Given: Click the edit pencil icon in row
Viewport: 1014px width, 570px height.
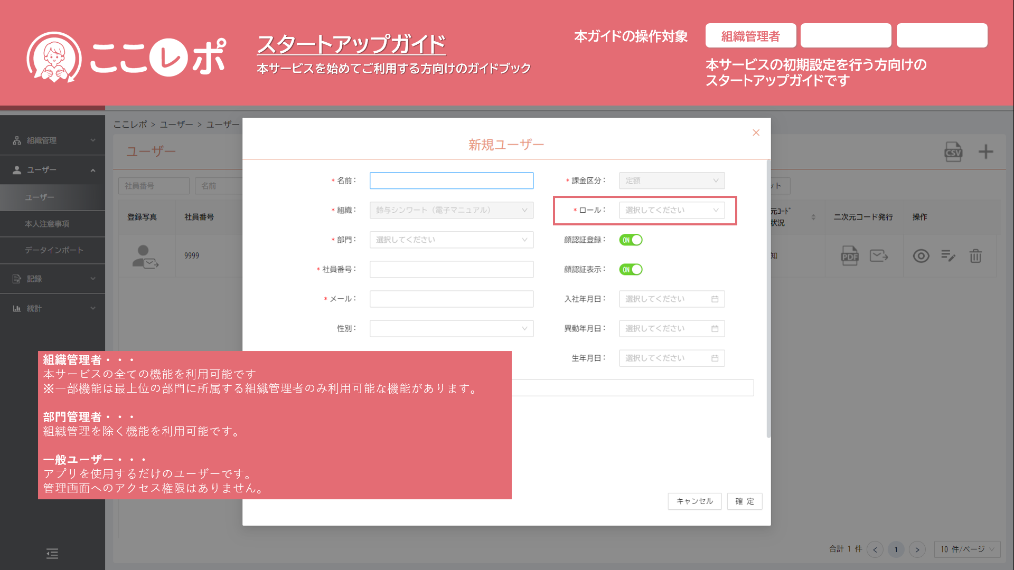Looking at the screenshot, I should click(948, 256).
